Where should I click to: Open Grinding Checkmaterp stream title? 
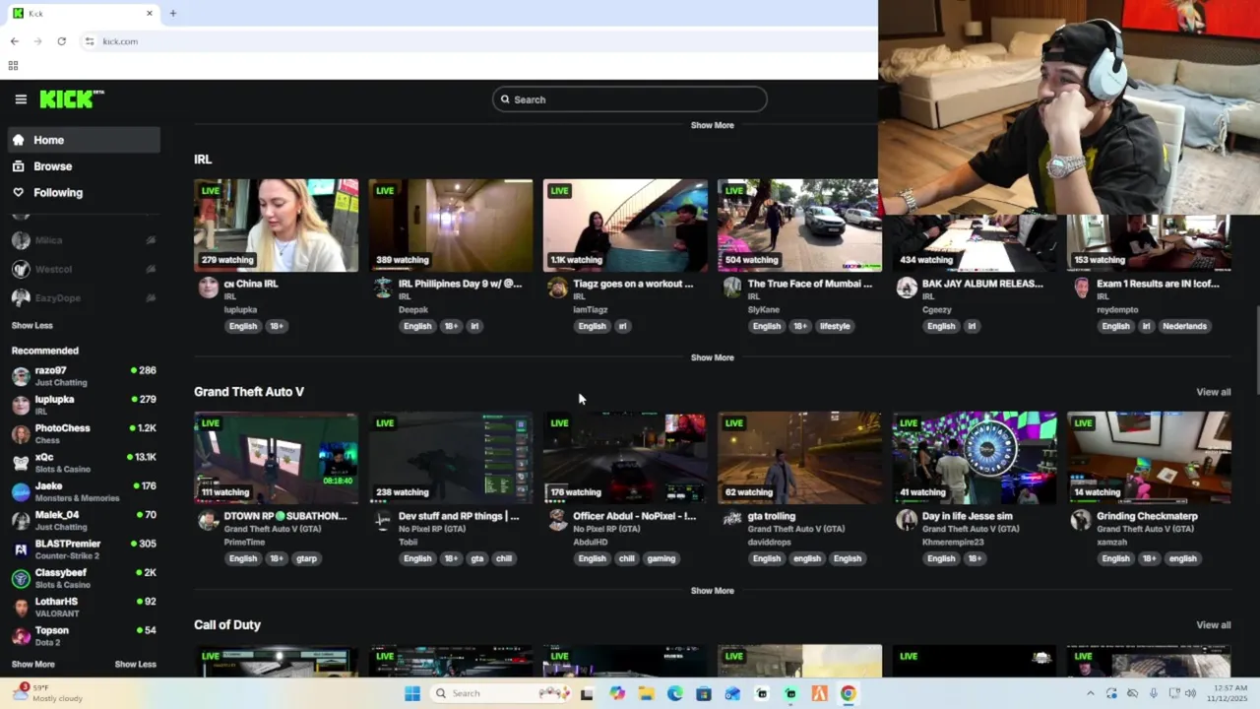1147,516
